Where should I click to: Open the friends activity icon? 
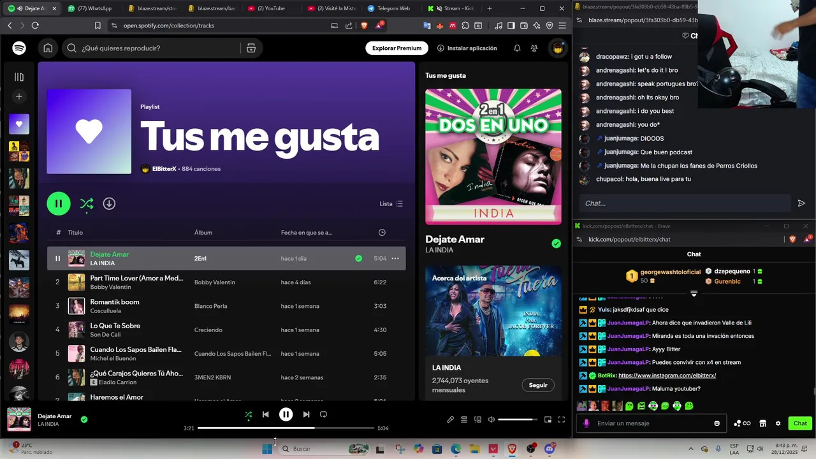pyautogui.click(x=534, y=48)
